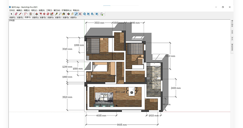The height and width of the screenshot is (128, 243).
Task: Select the Paint Bucket tool
Action: tap(64, 14)
